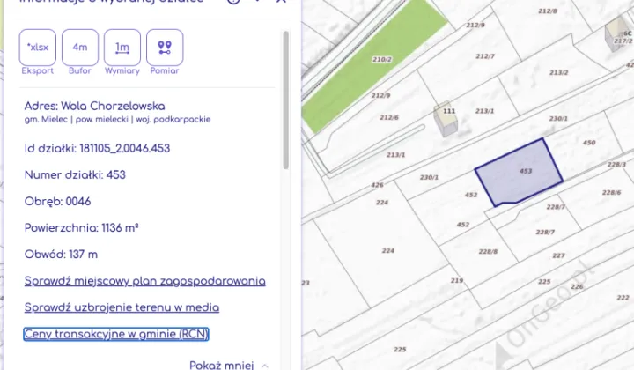The image size is (634, 370).
Task: Select parcel 222 on the map
Action: (x=623, y=298)
